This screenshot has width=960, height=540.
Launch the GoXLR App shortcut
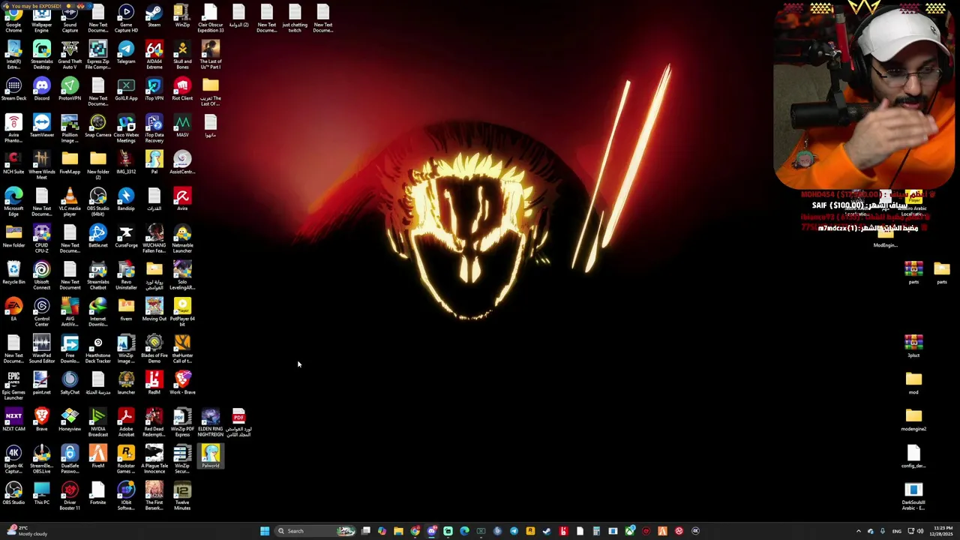[126, 89]
